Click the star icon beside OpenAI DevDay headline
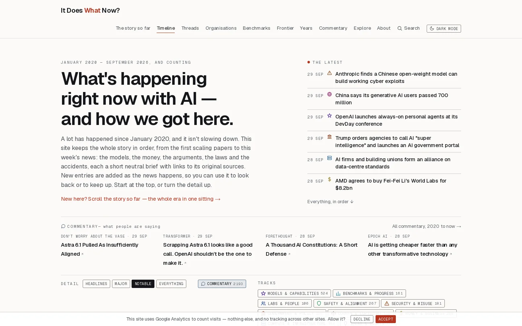The width and height of the screenshot is (522, 326). pos(330,116)
